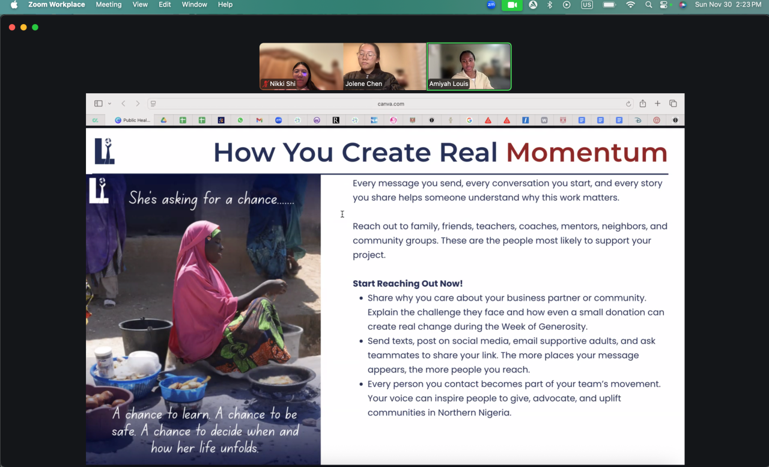Open Control Center in menu bar
This screenshot has width=769, height=467.
pyautogui.click(x=664, y=5)
